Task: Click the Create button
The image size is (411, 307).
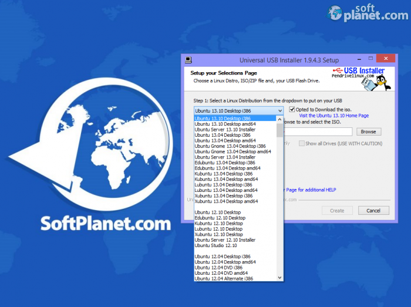Action: click(x=337, y=211)
